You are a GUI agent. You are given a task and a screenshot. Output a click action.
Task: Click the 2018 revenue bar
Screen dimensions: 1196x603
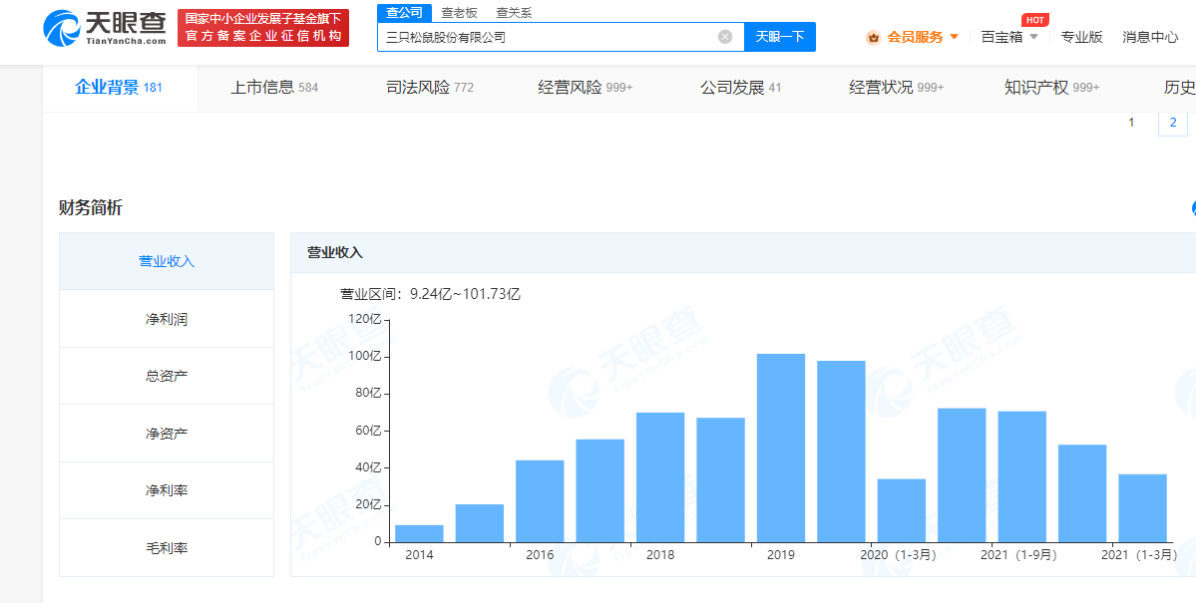tap(659, 477)
